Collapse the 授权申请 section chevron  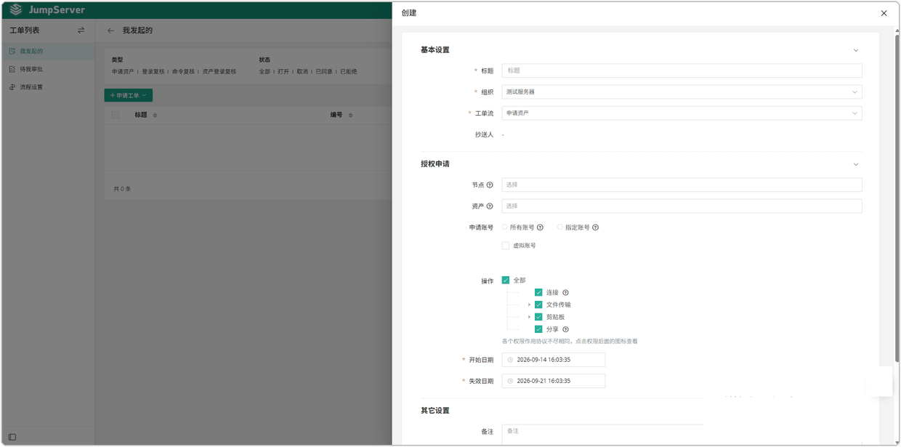tap(856, 164)
